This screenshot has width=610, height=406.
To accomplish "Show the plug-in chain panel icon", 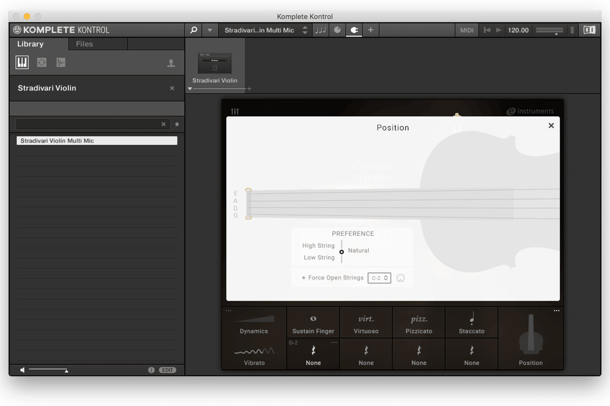I will (354, 30).
